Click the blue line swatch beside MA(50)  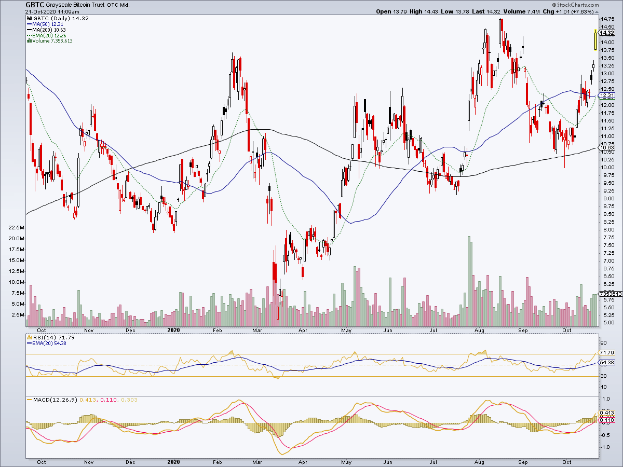(x=28, y=24)
